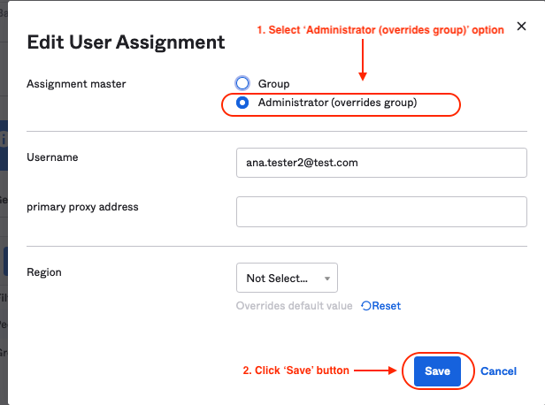Click the 'Region' field label

pyautogui.click(x=44, y=272)
